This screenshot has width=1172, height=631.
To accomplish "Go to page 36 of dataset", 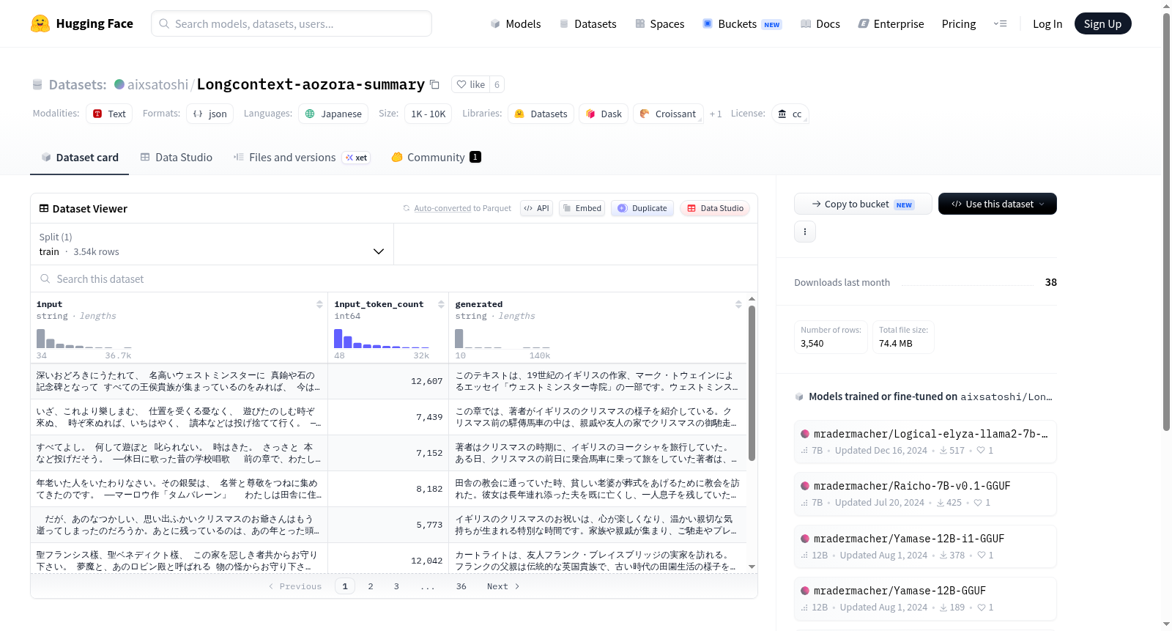I will click(461, 586).
